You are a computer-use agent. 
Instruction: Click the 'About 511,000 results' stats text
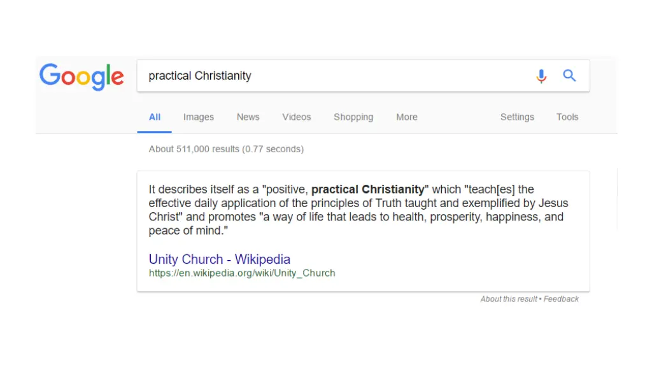tap(226, 149)
